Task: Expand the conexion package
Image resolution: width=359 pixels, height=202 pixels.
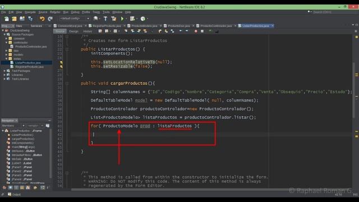Action: pos(6,39)
